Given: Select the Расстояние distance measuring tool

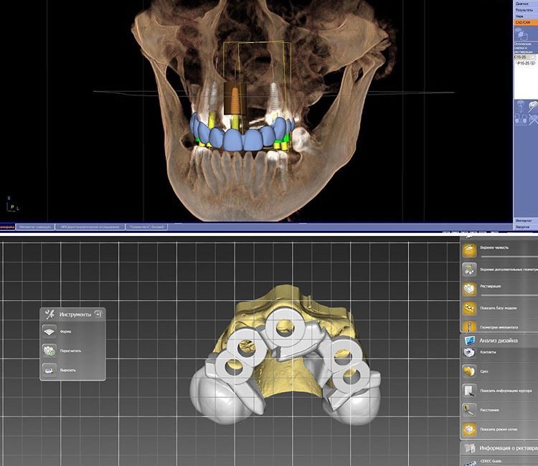Looking at the screenshot, I should pos(469,410).
